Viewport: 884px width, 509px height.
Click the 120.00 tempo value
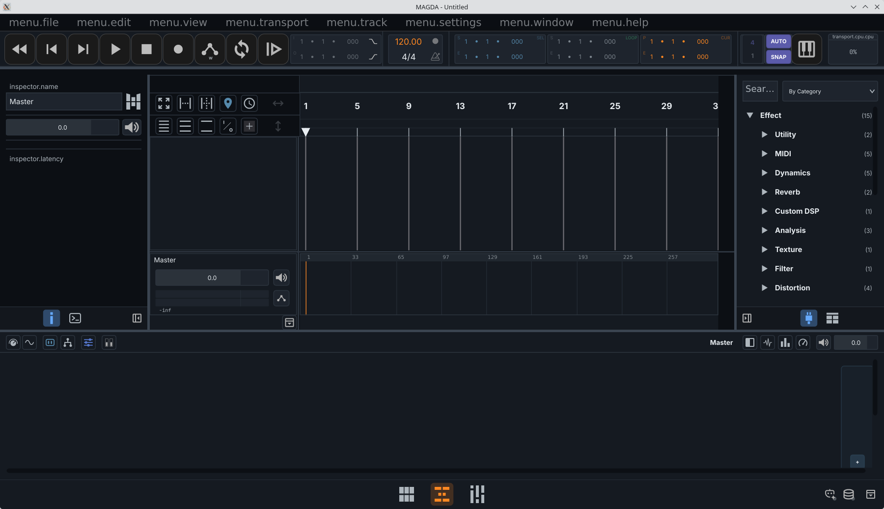409,42
